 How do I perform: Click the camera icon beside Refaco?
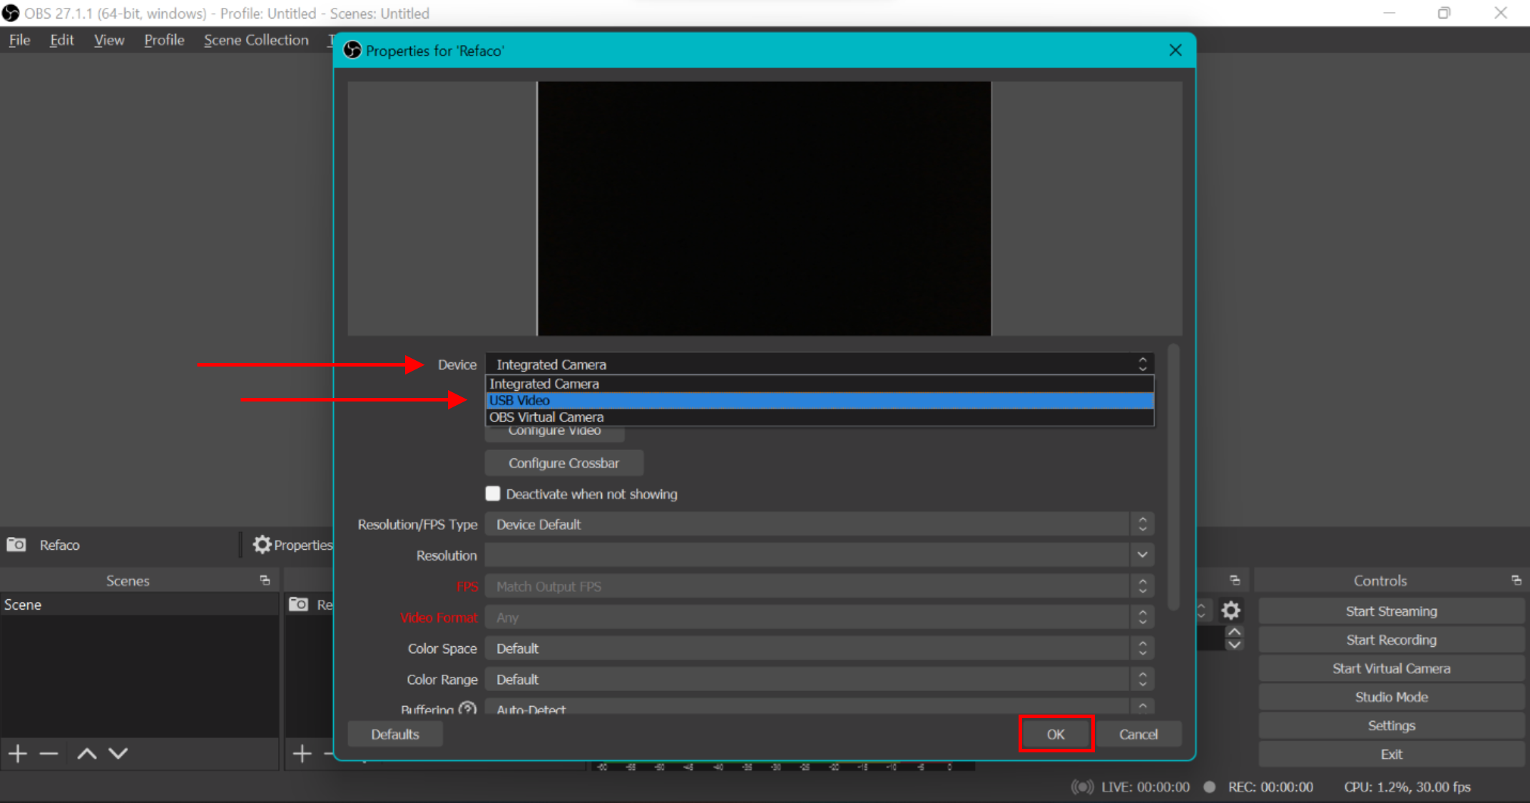(16, 545)
